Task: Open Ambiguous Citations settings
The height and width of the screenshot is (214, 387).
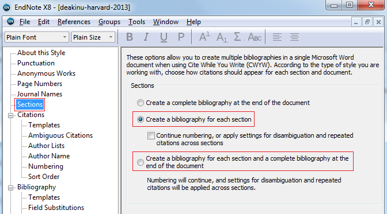Action: point(60,135)
